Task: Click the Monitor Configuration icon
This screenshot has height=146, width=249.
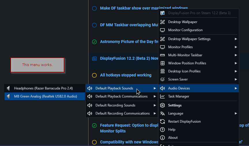Action: click(162, 30)
